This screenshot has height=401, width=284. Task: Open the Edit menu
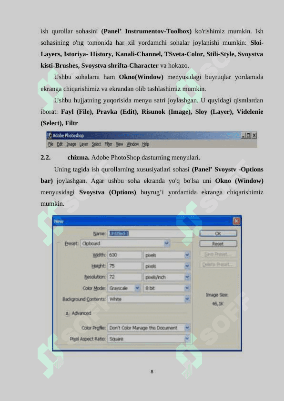(60, 144)
